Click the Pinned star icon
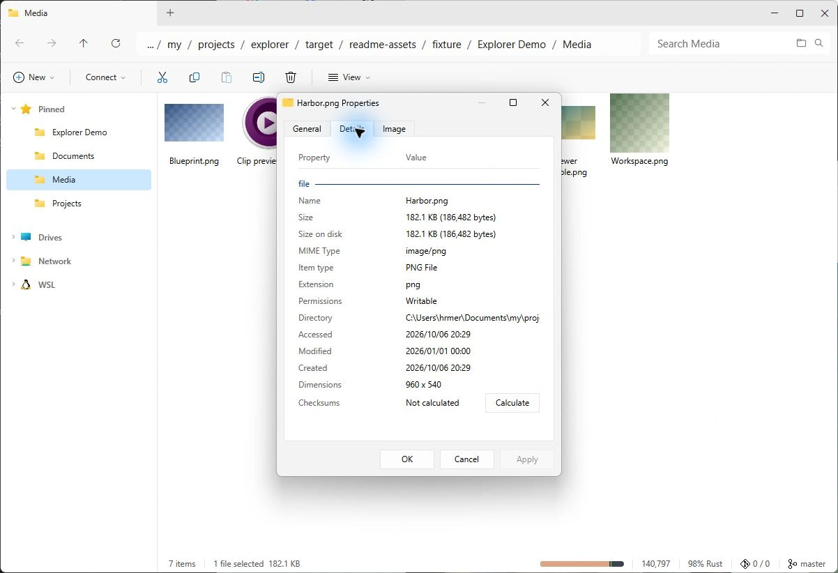 click(x=26, y=109)
